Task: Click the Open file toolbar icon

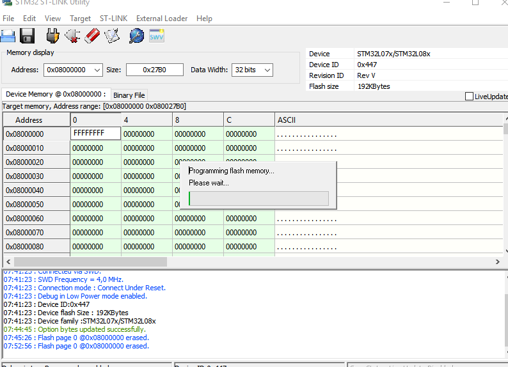Action: click(x=8, y=36)
